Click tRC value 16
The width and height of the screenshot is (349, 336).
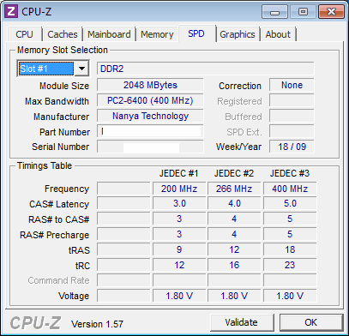[x=234, y=265]
